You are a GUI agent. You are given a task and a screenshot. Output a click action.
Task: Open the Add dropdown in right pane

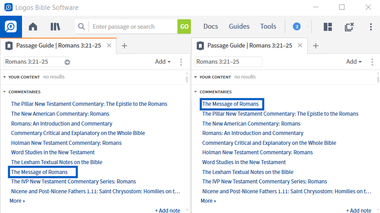(354, 62)
